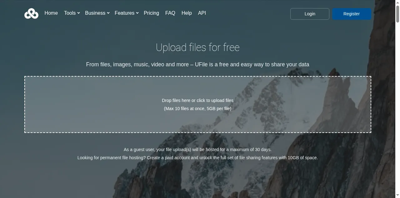Open the Business dropdown menu
Screen dimensions: 400x198
click(97, 13)
